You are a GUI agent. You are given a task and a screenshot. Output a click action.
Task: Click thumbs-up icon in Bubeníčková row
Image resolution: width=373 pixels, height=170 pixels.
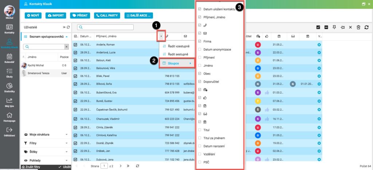click(x=267, y=92)
